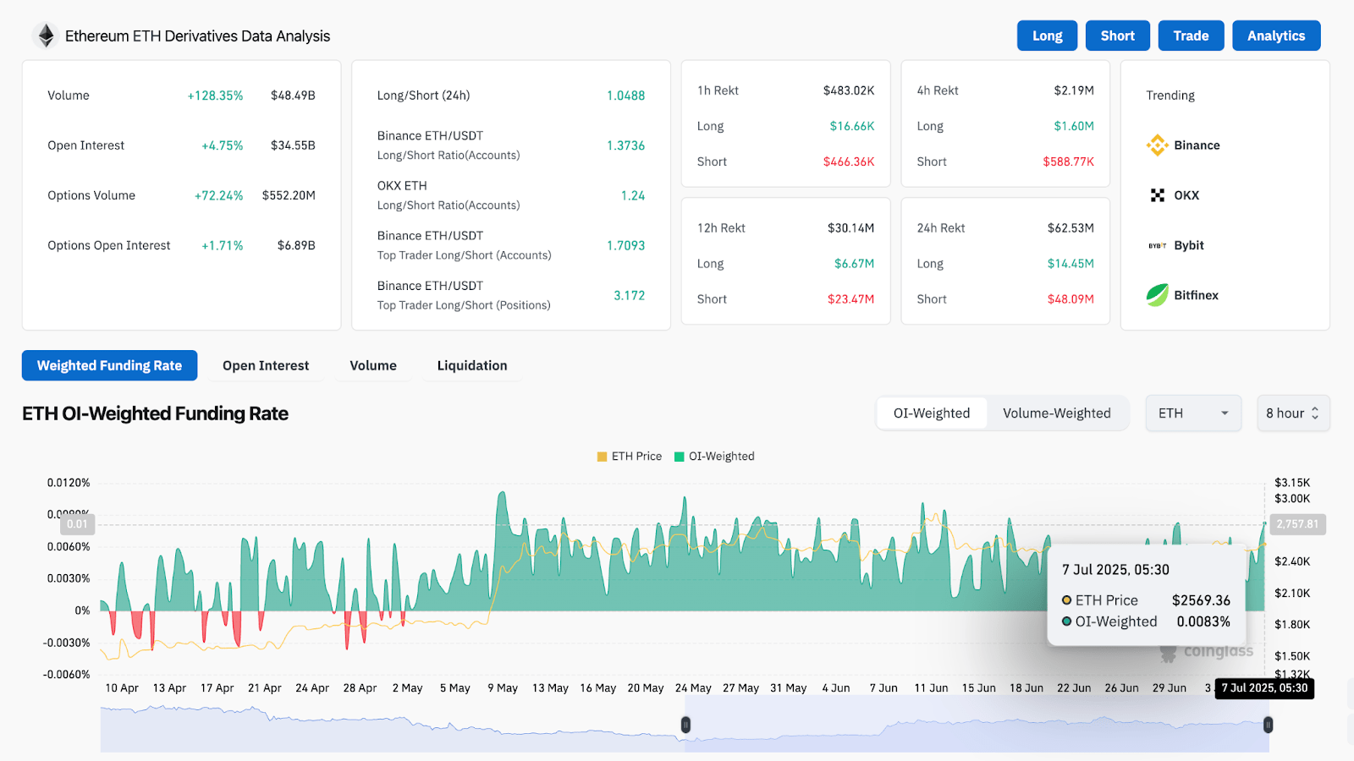Screen dimensions: 1354x761
Task: Click the Short button at top
Action: coord(1117,36)
